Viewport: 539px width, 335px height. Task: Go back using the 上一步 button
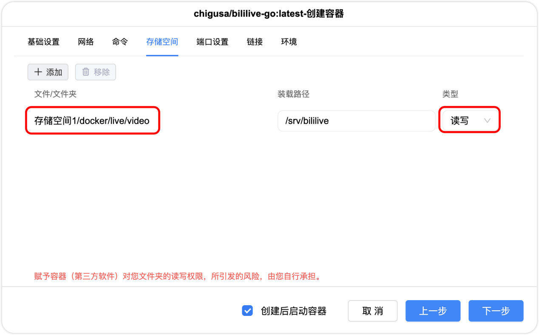click(x=433, y=311)
